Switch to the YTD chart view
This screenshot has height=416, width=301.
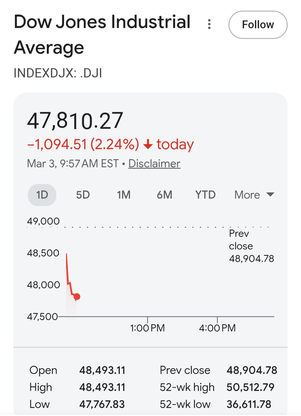coord(205,195)
